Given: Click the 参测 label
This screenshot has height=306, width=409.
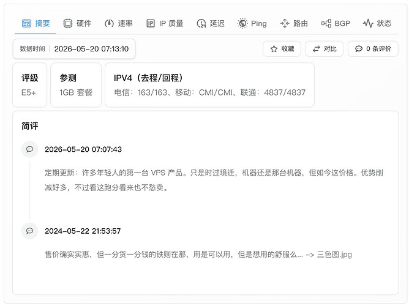Looking at the screenshot, I should click(68, 78).
